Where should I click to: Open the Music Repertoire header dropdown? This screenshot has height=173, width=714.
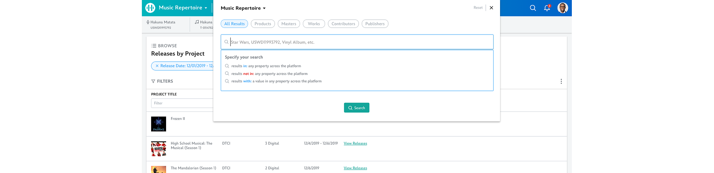pos(183,7)
